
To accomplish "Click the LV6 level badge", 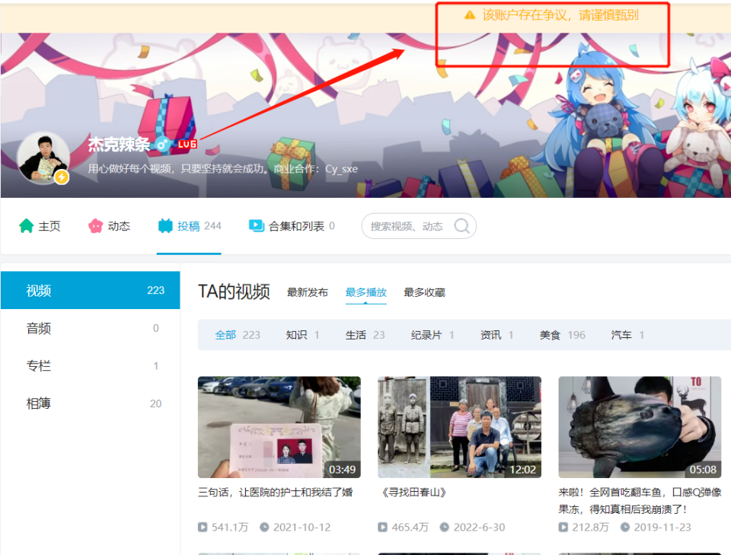I will 187,145.
